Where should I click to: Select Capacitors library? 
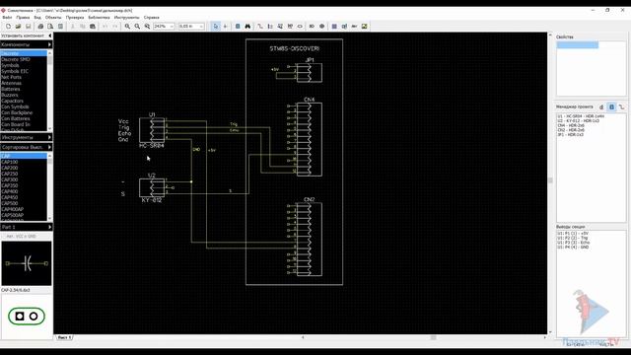(24, 101)
